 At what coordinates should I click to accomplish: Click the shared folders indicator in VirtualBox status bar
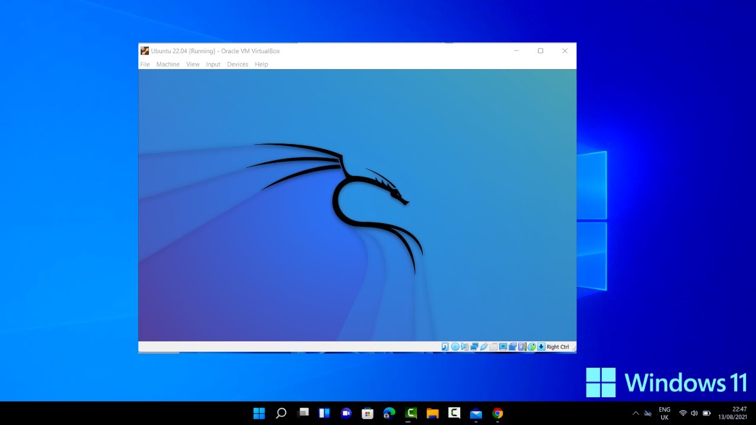[x=494, y=346]
